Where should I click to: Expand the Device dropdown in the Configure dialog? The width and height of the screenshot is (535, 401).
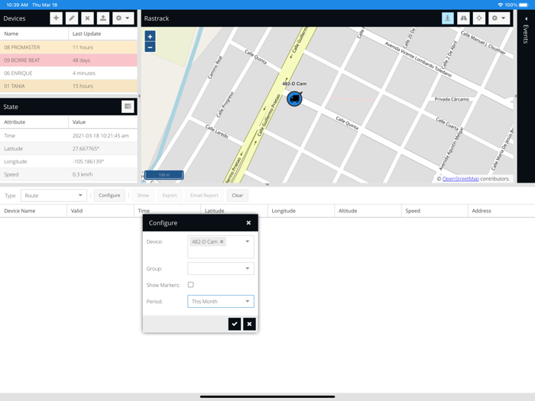coord(248,241)
